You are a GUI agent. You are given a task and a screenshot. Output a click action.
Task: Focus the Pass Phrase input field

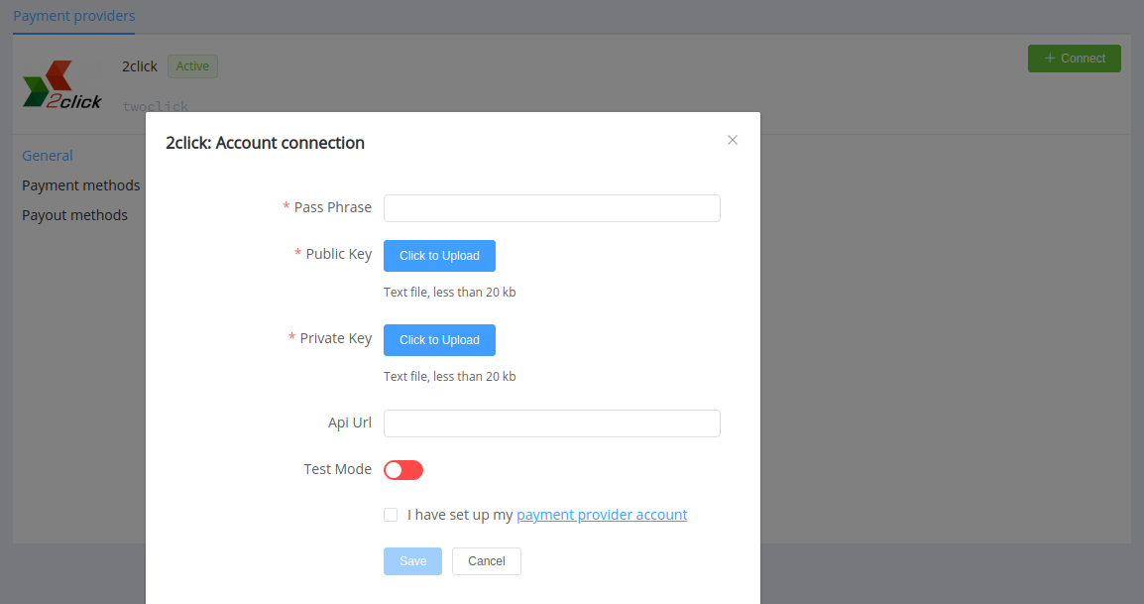click(x=551, y=208)
